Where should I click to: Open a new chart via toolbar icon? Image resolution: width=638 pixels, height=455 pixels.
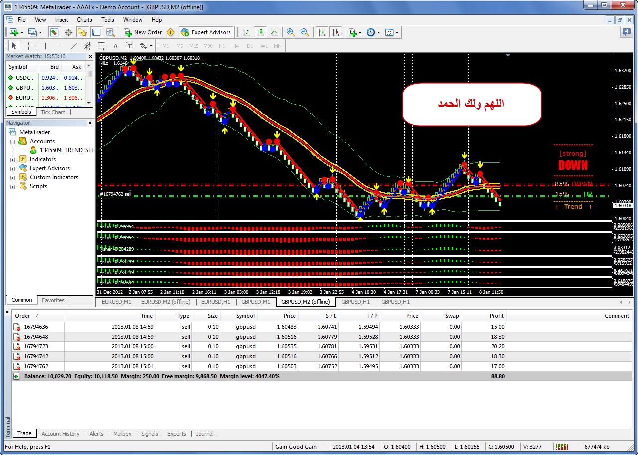pos(14,32)
